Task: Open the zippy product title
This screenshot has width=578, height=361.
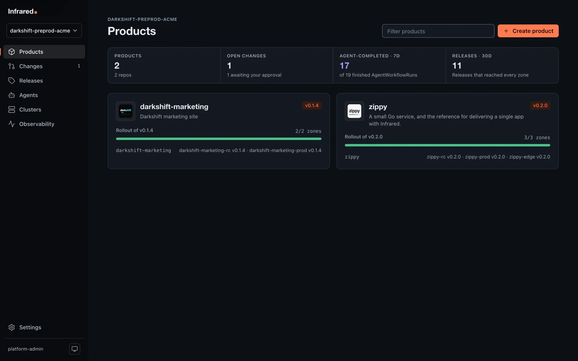Action: click(378, 107)
